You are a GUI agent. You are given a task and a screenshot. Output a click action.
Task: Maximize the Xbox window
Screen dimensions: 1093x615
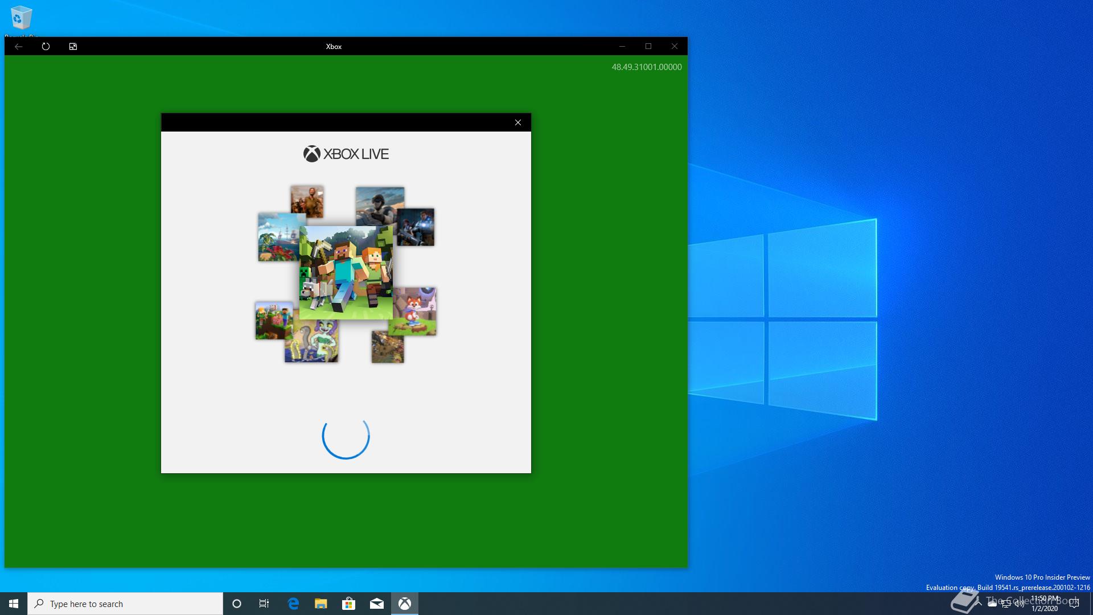pos(648,46)
